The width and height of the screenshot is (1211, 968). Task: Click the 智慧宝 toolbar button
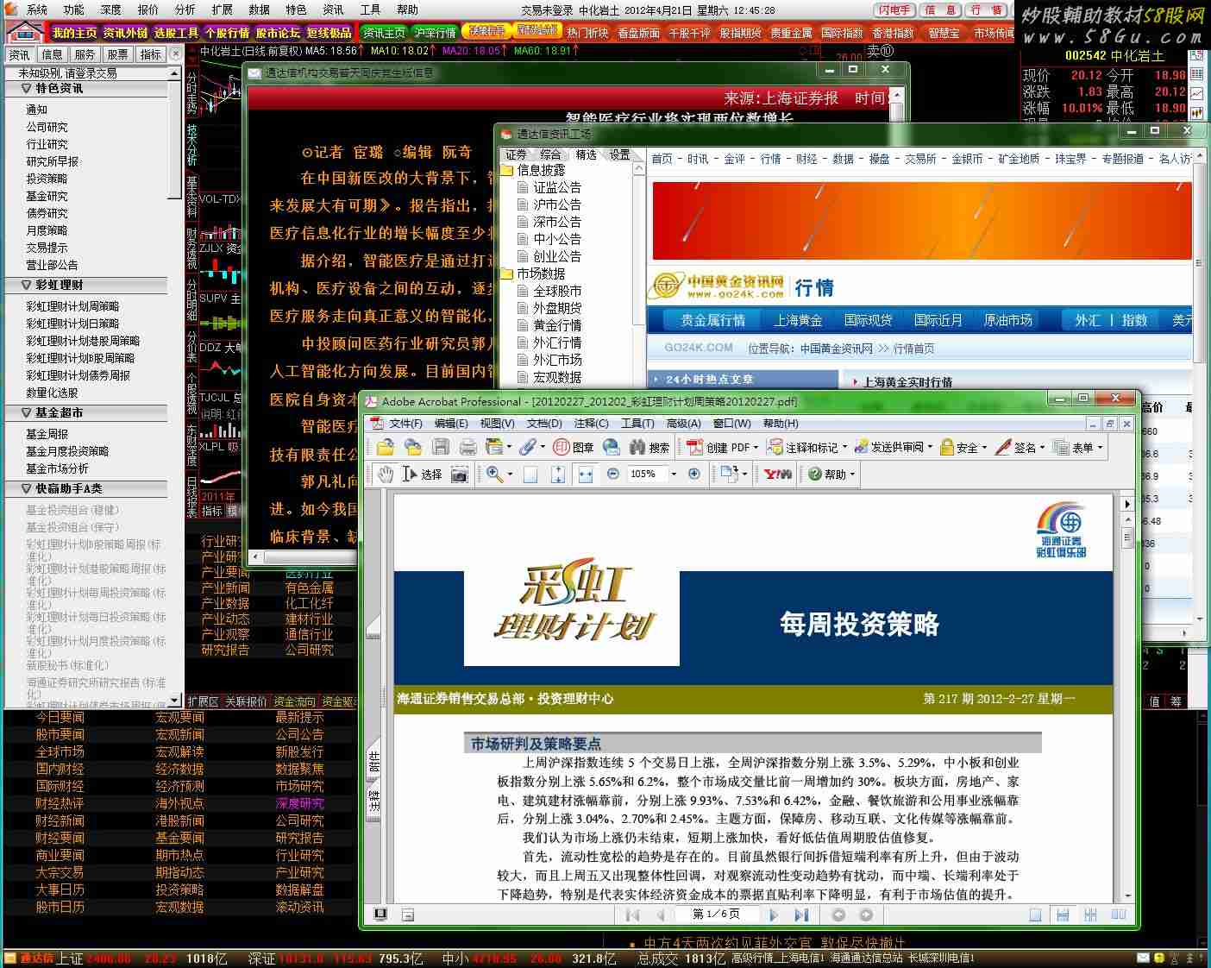pyautogui.click(x=943, y=33)
